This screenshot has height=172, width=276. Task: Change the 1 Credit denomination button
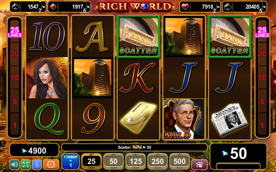70,161
